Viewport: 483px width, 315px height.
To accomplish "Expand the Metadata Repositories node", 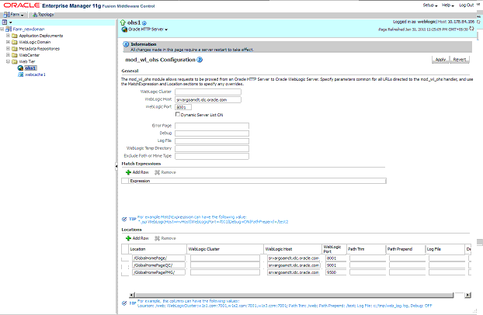I will click(9, 48).
